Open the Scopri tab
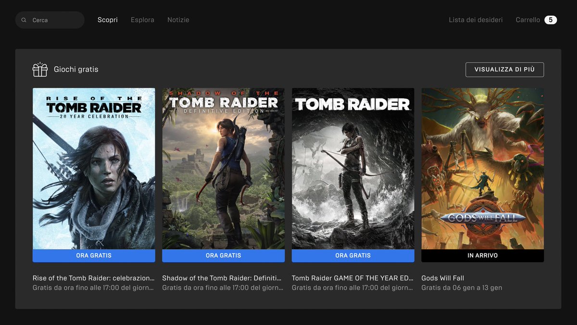Image resolution: width=577 pixels, height=325 pixels. point(108,20)
